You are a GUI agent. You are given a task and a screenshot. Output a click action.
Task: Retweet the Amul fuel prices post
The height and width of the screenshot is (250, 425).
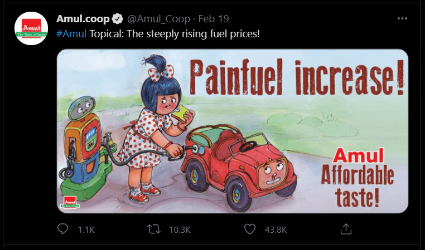click(x=154, y=229)
